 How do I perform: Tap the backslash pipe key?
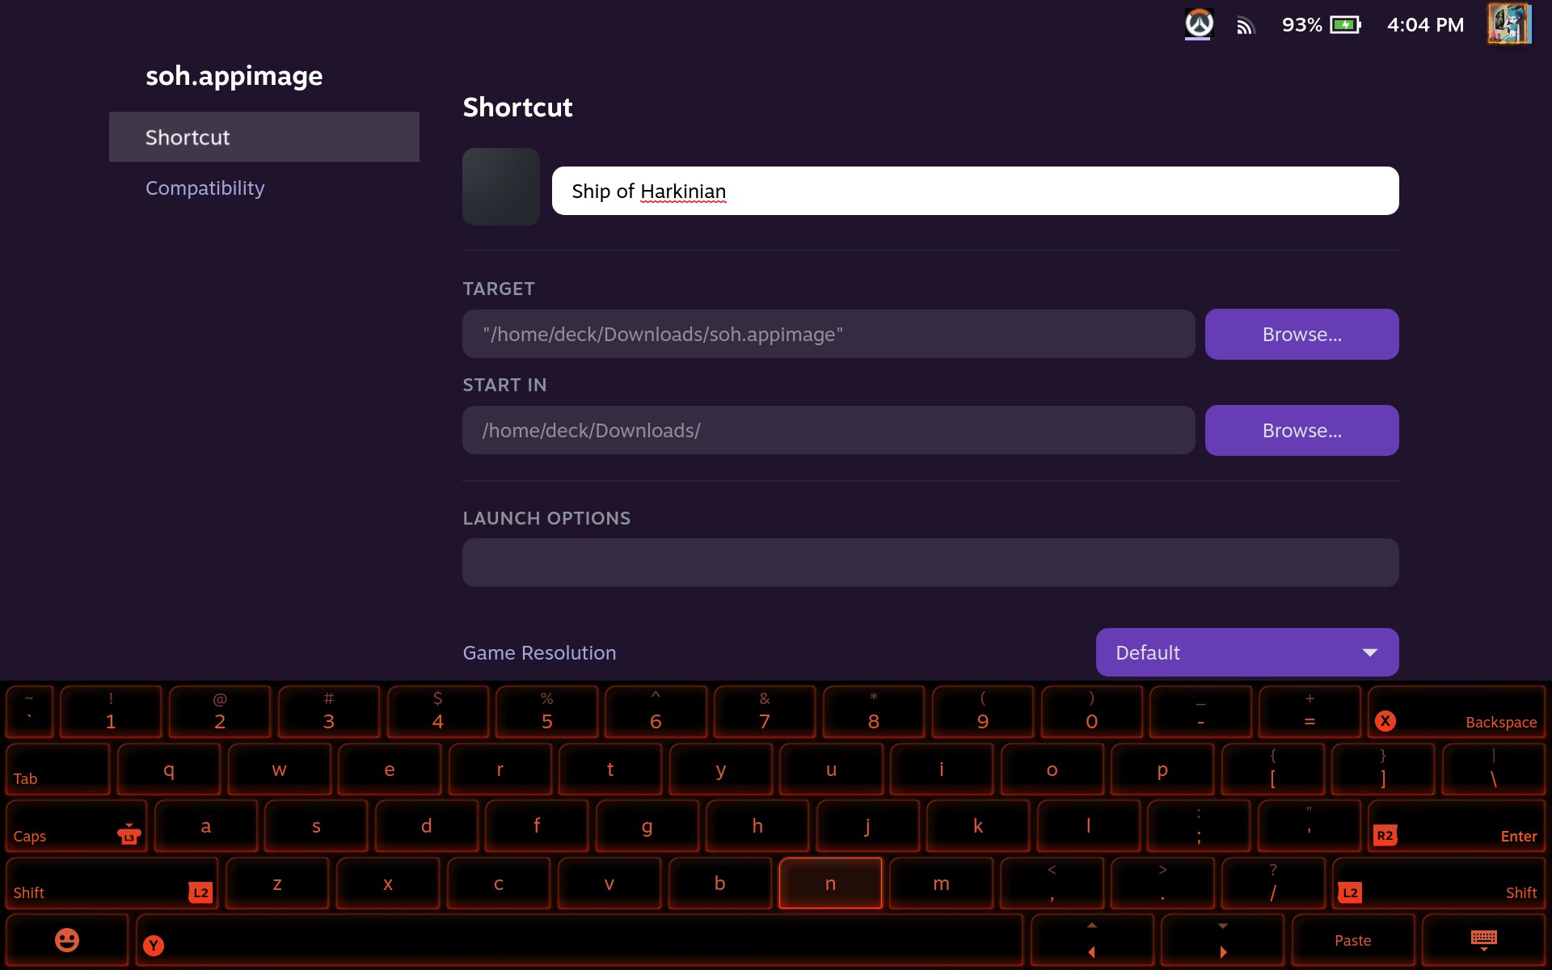click(x=1494, y=770)
